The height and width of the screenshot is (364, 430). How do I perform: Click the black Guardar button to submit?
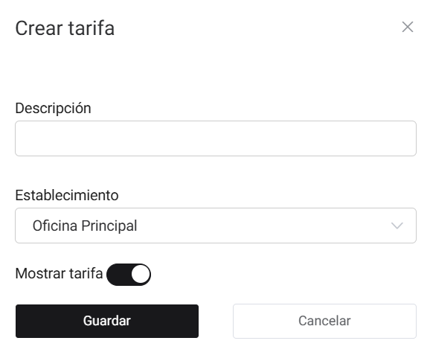(107, 321)
